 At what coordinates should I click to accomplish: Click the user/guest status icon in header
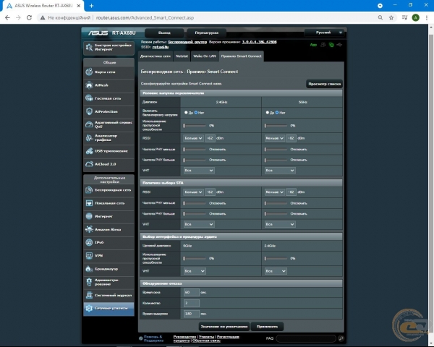[x=323, y=45]
